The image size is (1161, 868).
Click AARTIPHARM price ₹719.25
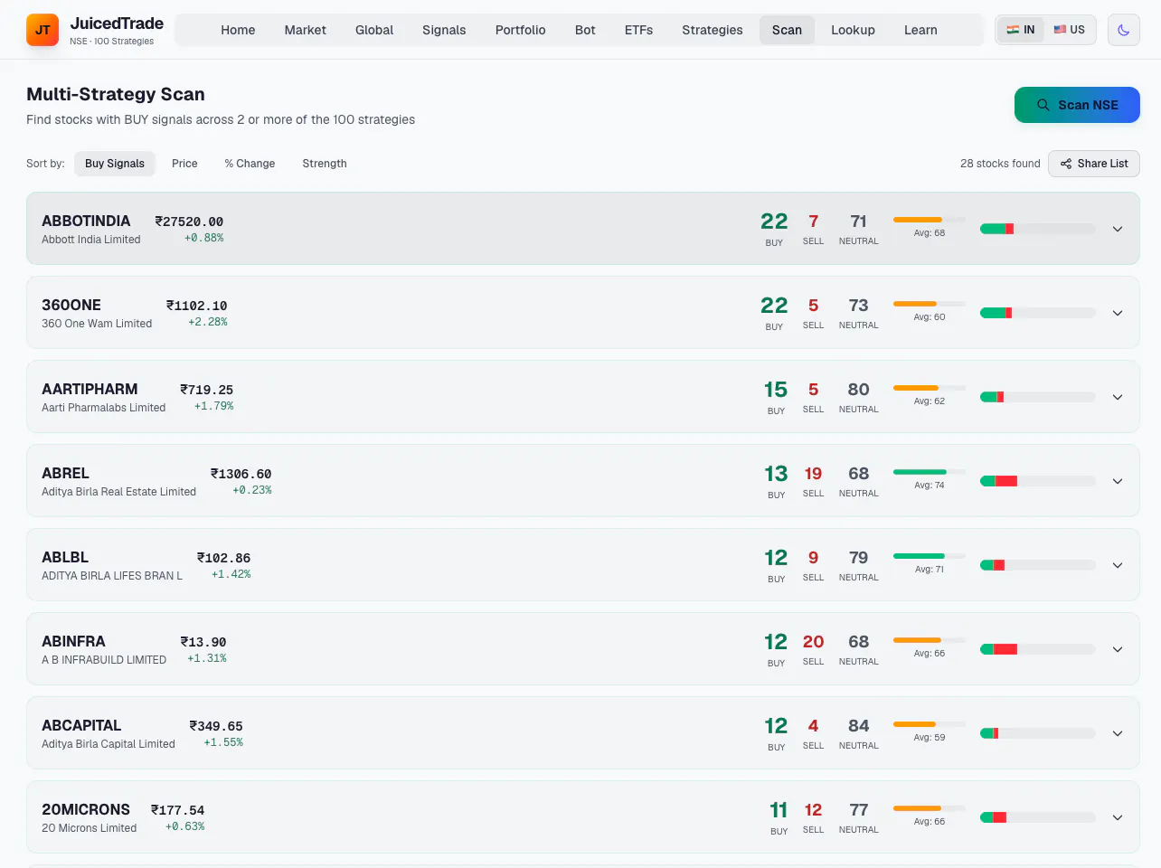point(207,390)
